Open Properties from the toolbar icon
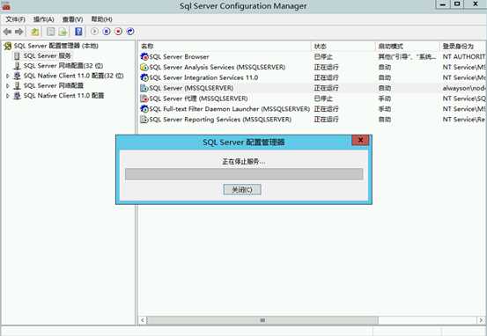The image size is (487, 336). click(50, 32)
